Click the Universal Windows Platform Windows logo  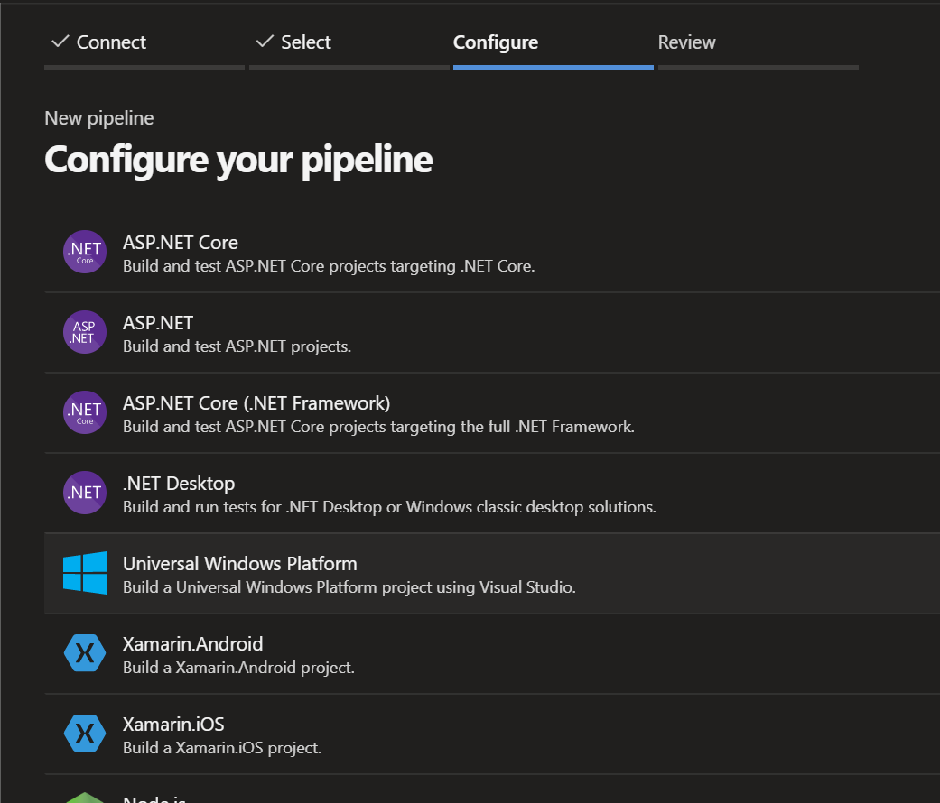pos(85,573)
